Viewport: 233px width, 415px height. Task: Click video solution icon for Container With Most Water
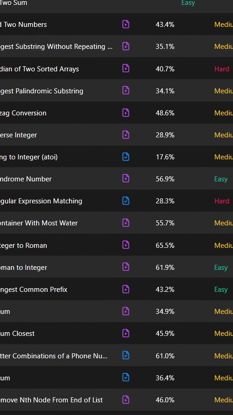pyautogui.click(x=126, y=223)
